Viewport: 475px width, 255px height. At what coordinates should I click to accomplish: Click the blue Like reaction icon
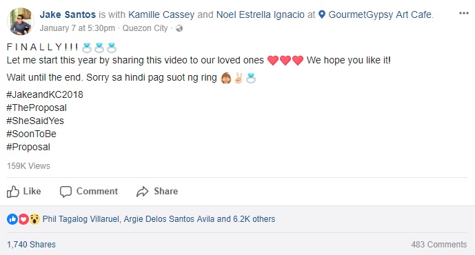(x=12, y=219)
